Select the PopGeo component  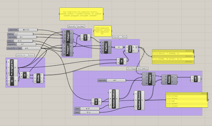click(x=106, y=47)
